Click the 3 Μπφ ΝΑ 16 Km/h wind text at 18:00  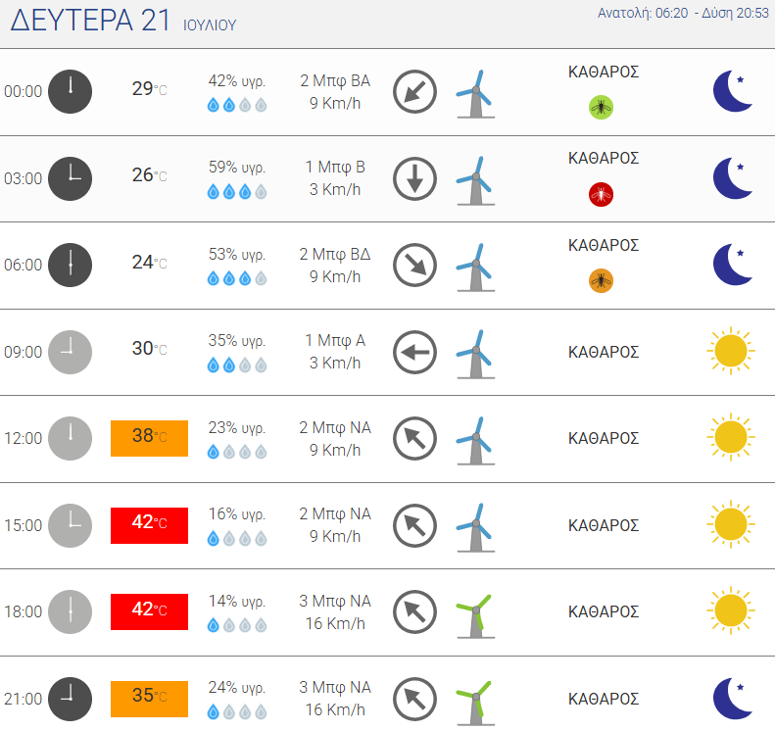[x=335, y=611]
